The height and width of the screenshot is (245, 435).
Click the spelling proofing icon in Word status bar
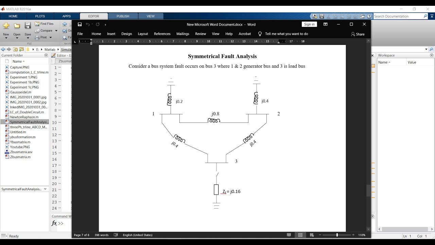click(x=116, y=235)
